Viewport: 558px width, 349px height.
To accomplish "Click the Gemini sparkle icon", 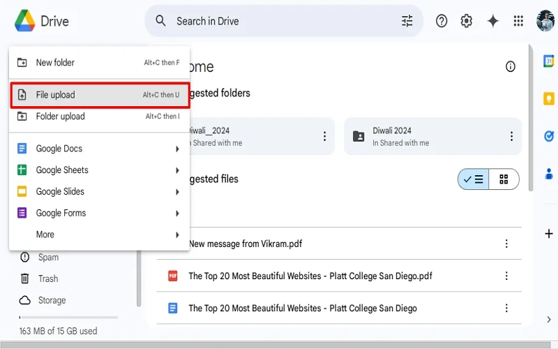I will point(493,21).
